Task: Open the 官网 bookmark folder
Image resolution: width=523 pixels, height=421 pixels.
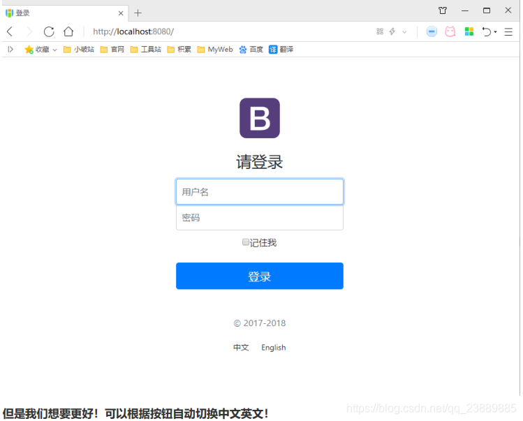Action: pos(112,50)
